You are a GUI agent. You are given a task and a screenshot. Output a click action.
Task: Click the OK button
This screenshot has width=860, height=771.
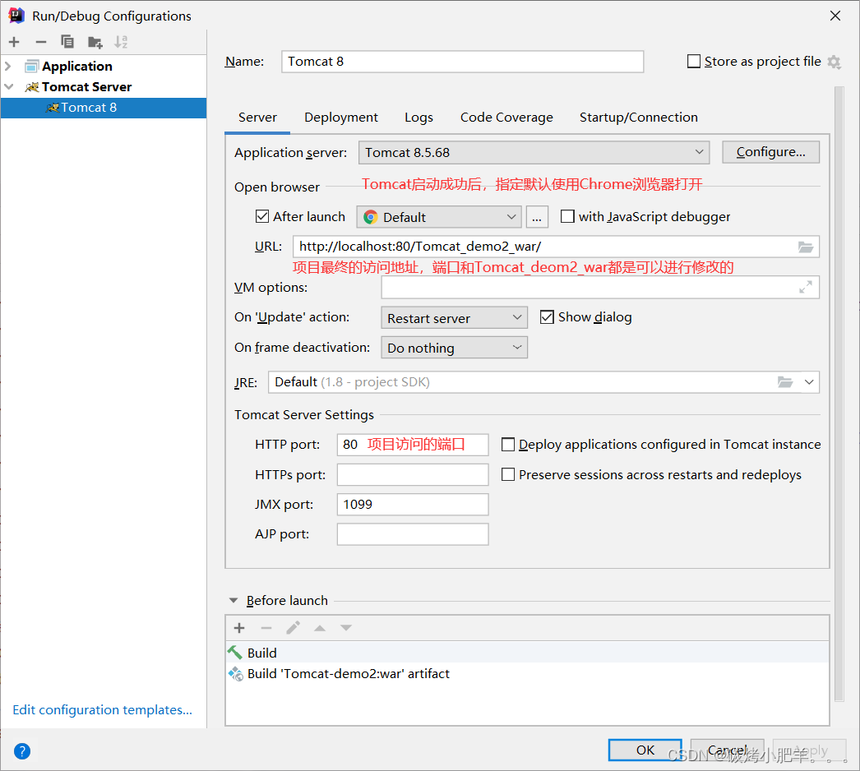click(x=645, y=750)
